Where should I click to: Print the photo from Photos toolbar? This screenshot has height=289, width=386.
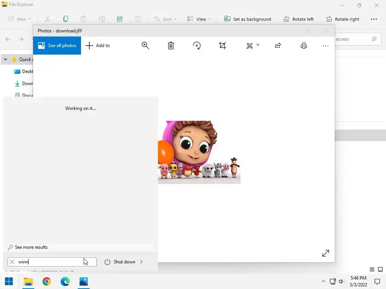click(x=304, y=46)
